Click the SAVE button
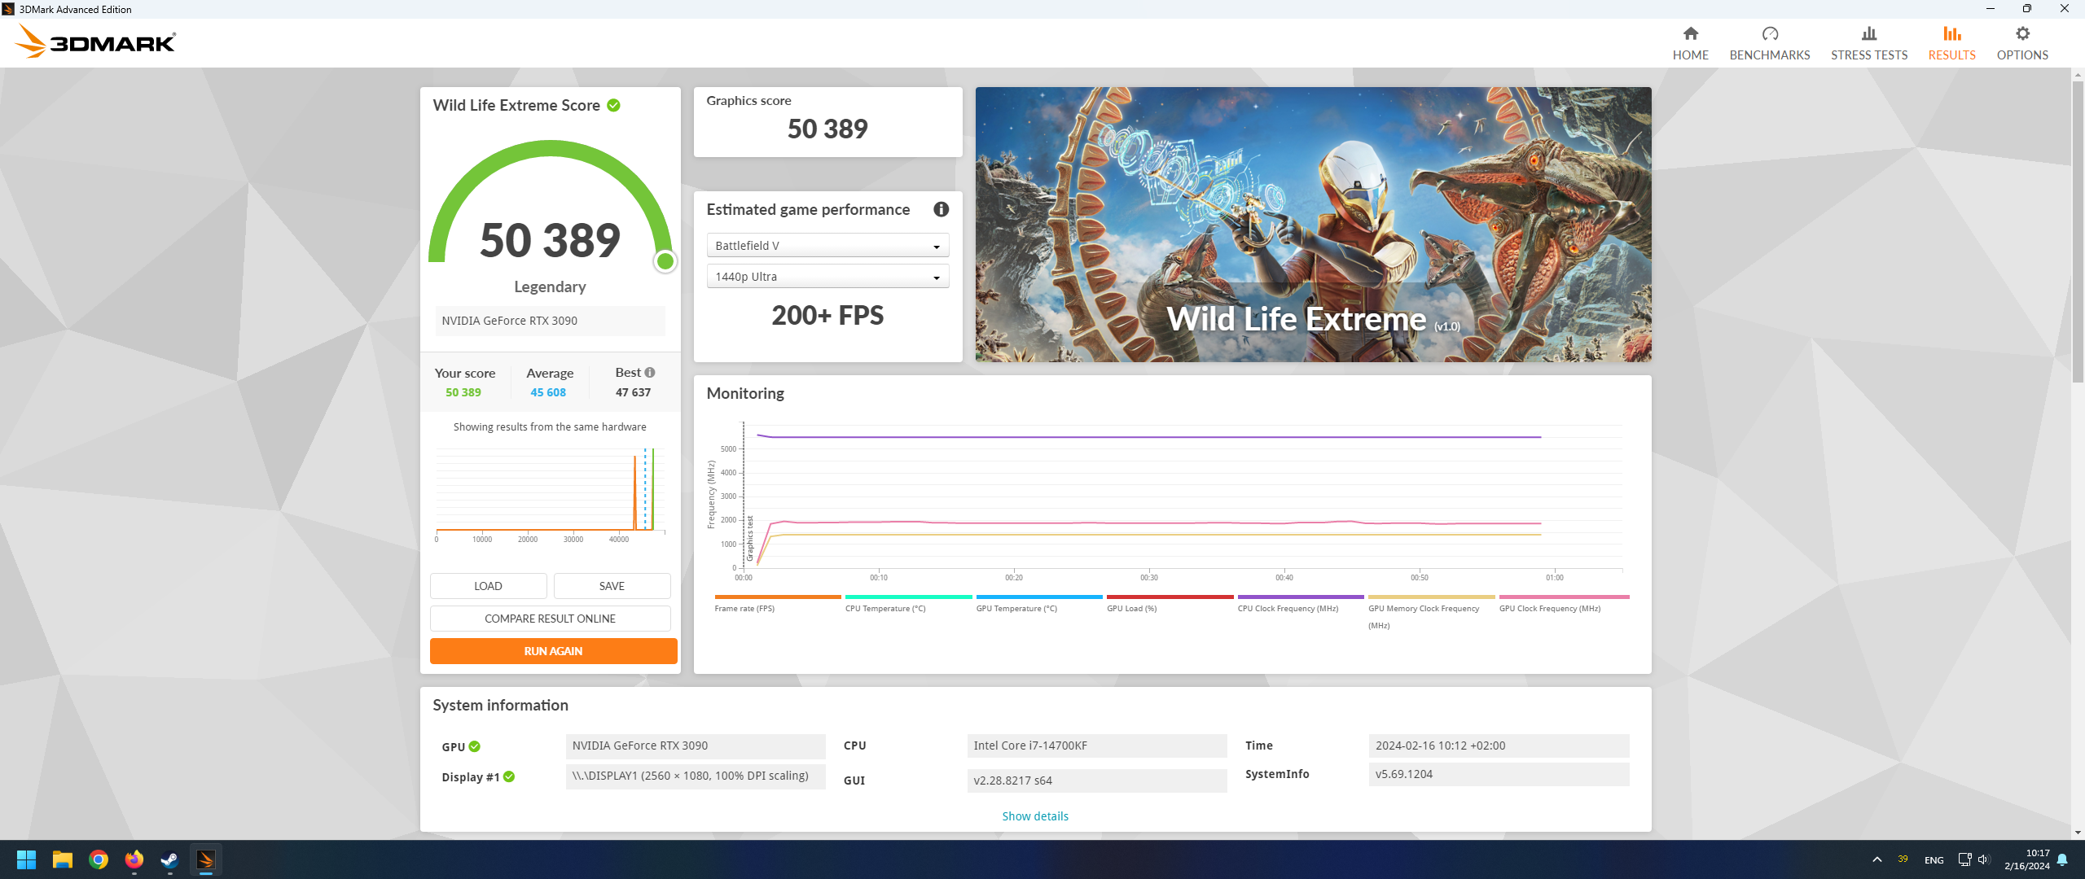 coord(612,586)
